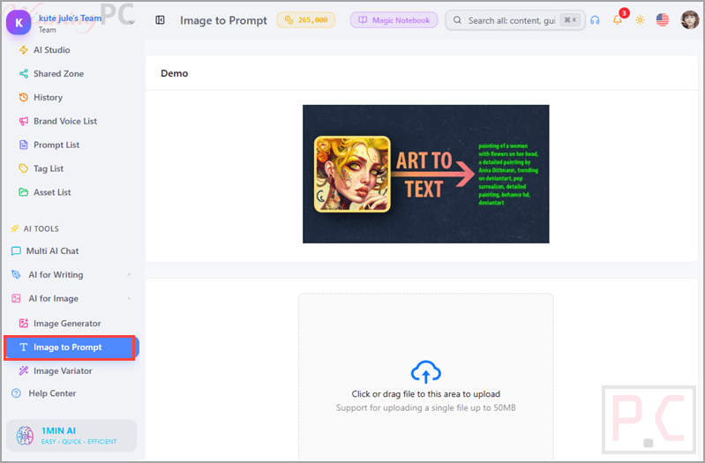Click the Image Generator icon
Image resolution: width=705 pixels, height=463 pixels.
tap(23, 323)
